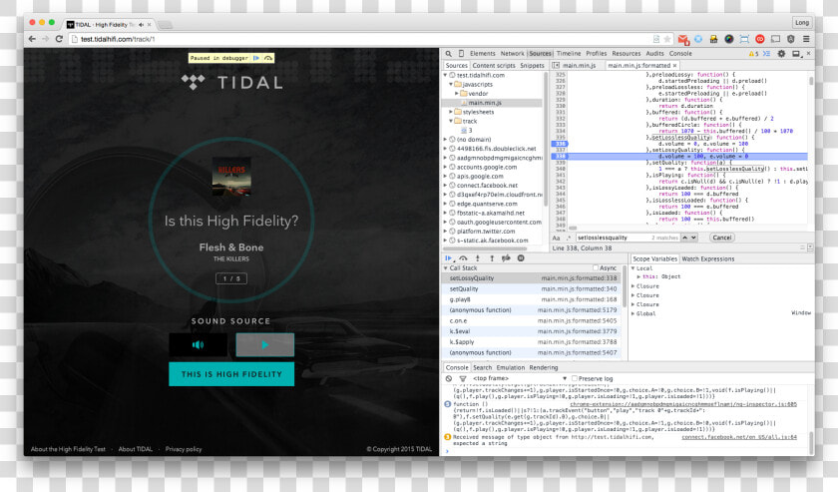Expand the Global scope entry
The height and width of the screenshot is (492, 838).
(633, 314)
